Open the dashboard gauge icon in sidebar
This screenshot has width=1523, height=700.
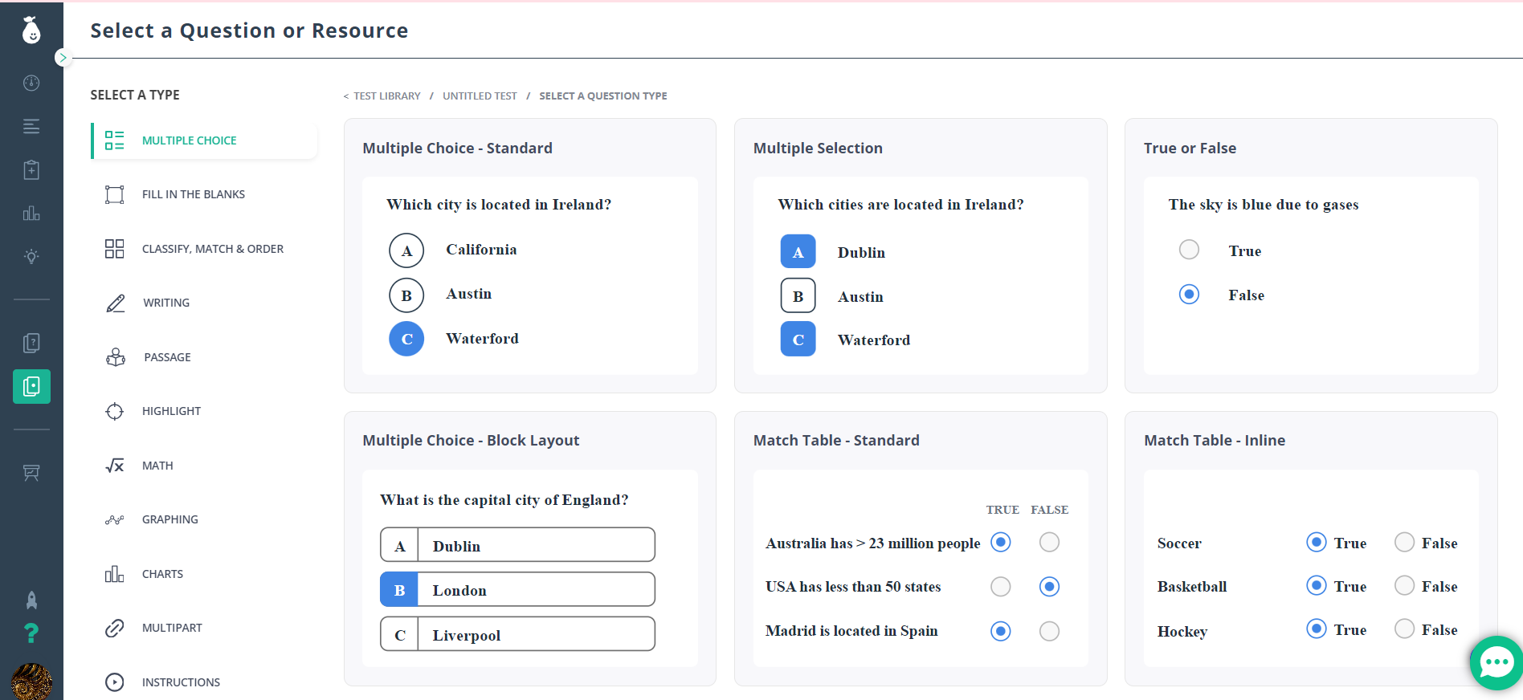[x=31, y=83]
